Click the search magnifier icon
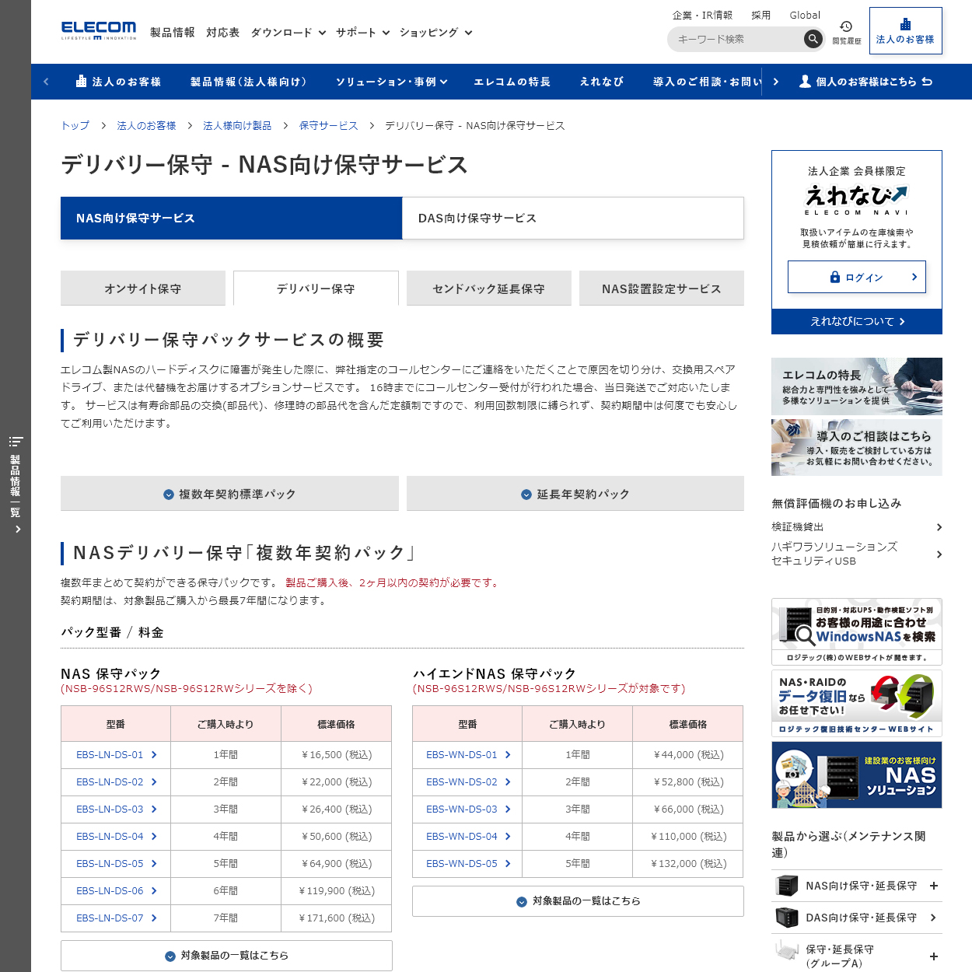Viewport: 972px width, 972px height. [x=813, y=39]
